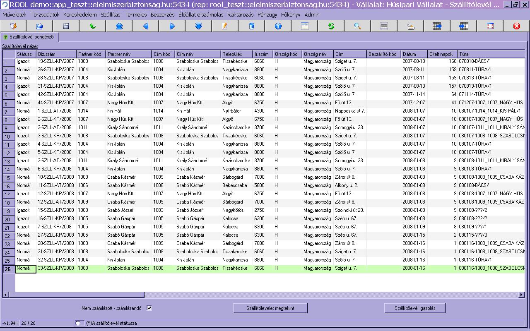Open the Raktározás menu
Viewport: 530px width, 331px height.
point(240,14)
